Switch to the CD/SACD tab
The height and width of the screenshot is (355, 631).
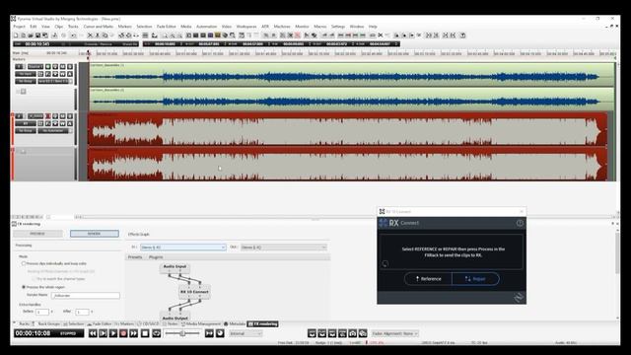tap(149, 323)
